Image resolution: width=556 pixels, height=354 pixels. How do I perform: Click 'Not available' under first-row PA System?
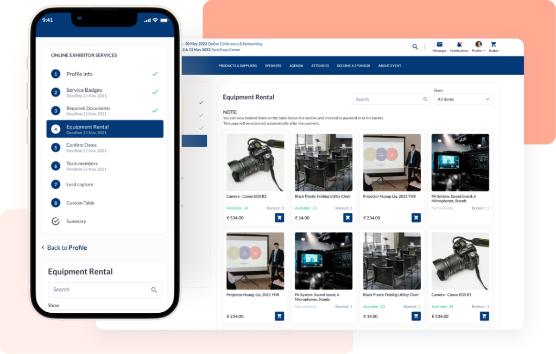442,208
